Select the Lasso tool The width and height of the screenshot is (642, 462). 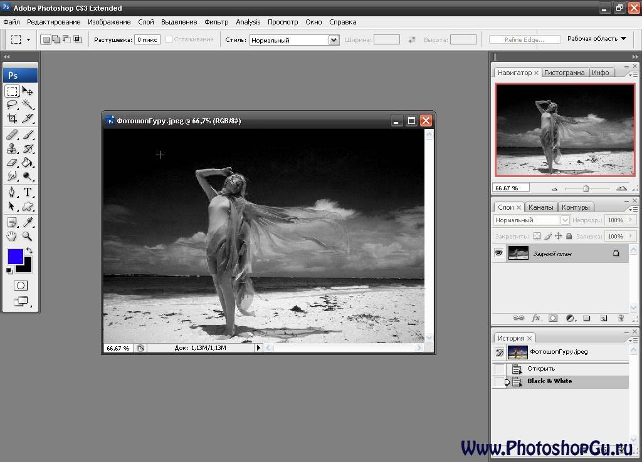tap(12, 105)
